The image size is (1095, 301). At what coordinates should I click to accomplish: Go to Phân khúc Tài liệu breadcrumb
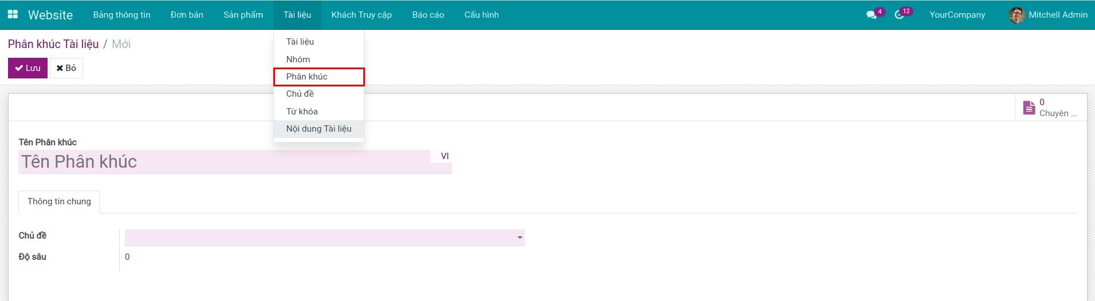point(53,44)
